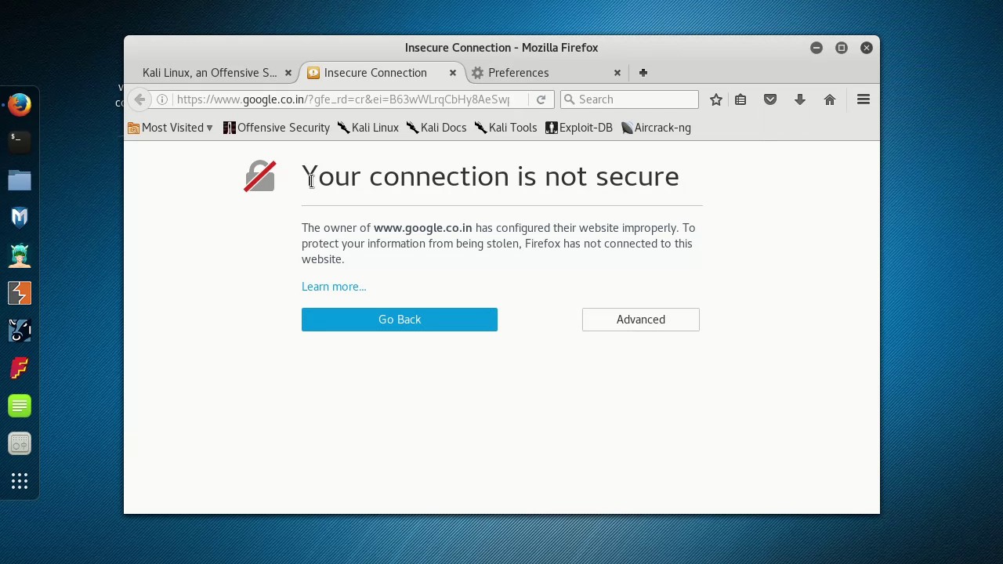The height and width of the screenshot is (564, 1003).
Task: Open Firefox hamburger menu
Action: click(x=864, y=99)
